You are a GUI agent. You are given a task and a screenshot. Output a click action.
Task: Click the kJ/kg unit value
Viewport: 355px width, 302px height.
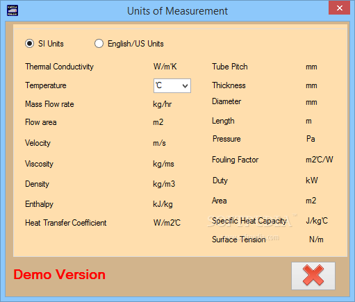pyautogui.click(x=163, y=204)
